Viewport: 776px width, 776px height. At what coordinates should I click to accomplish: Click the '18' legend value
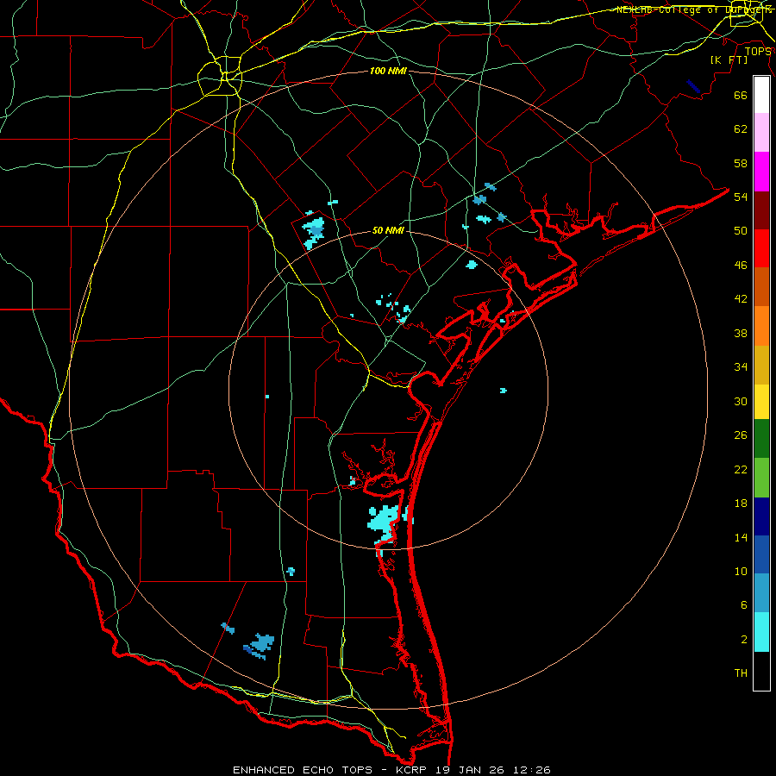[x=741, y=504]
